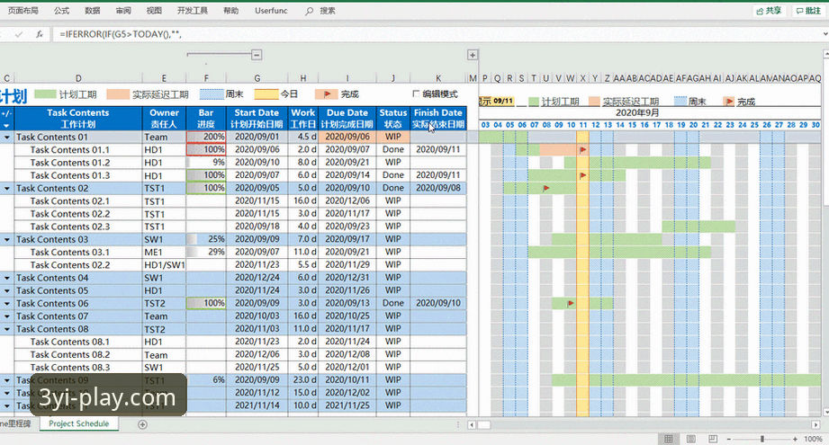829x445 pixels.
Task: Click the zoom slider handle
Action: pyautogui.click(x=761, y=439)
